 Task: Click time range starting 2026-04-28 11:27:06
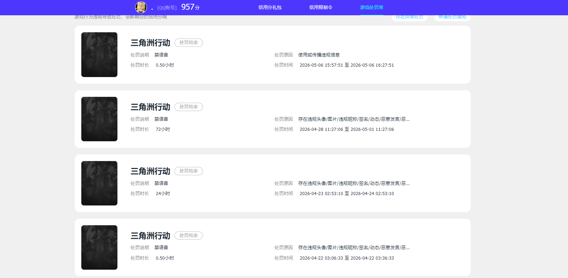[x=347, y=129]
